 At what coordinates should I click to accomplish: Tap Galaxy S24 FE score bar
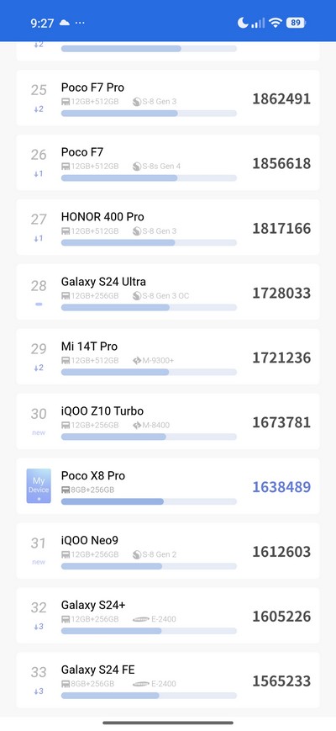tap(149, 696)
